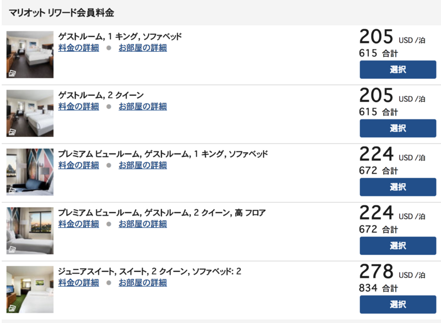This screenshot has height=323, width=441.
Task: Open gallery icon on Premium View King room
Action: point(12,191)
